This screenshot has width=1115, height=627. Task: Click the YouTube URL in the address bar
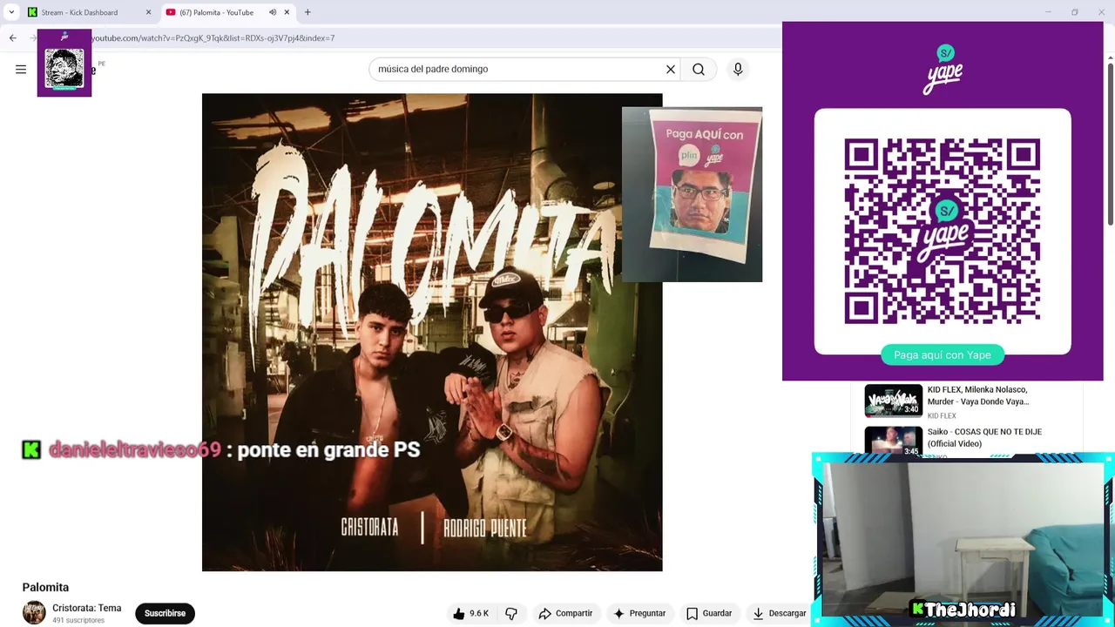pyautogui.click(x=213, y=38)
